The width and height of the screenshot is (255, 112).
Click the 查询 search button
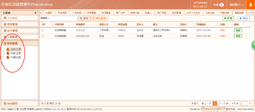click(x=84, y=18)
